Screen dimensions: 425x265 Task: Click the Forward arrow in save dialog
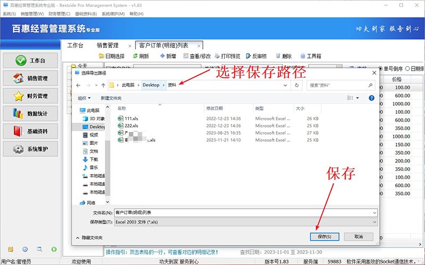(88, 86)
